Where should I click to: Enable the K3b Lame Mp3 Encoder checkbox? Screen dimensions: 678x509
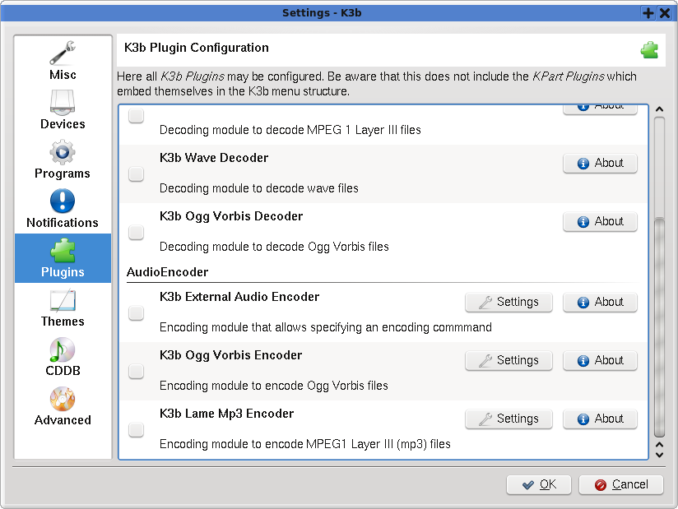click(x=137, y=429)
